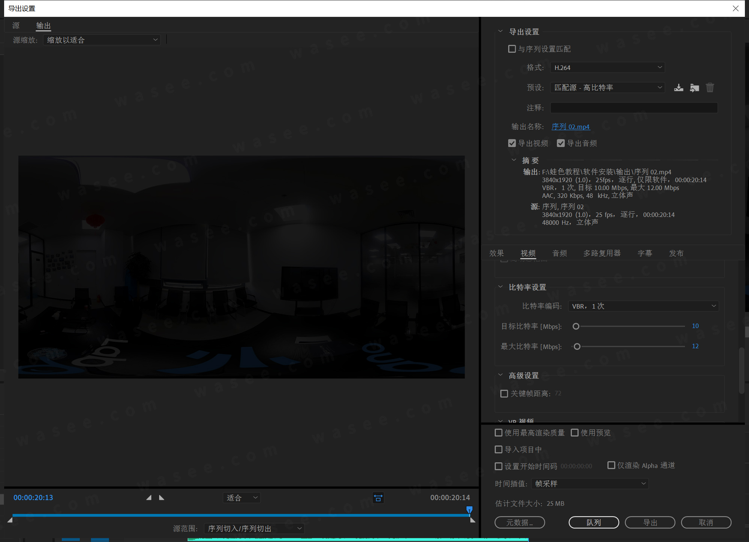Click the save preset icon

pos(679,88)
